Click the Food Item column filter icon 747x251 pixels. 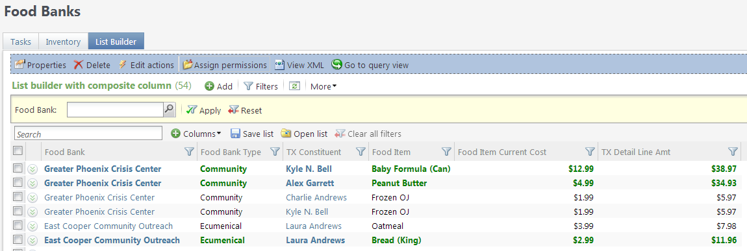pyautogui.click(x=446, y=152)
